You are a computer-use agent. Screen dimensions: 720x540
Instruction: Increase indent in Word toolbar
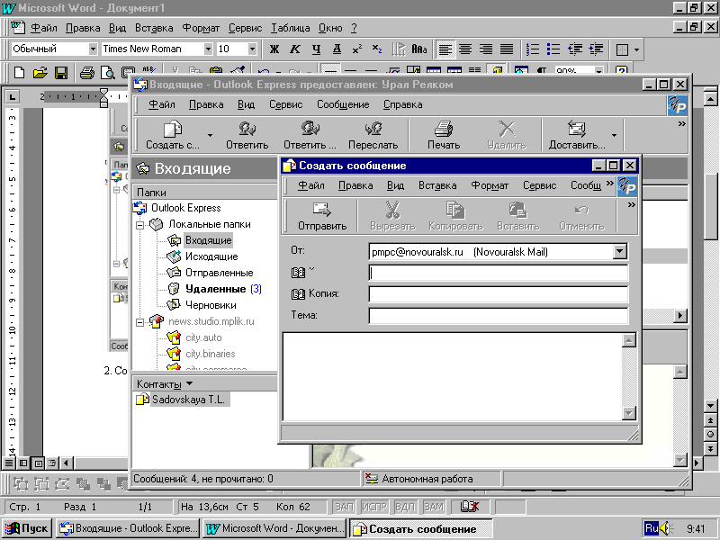(596, 49)
